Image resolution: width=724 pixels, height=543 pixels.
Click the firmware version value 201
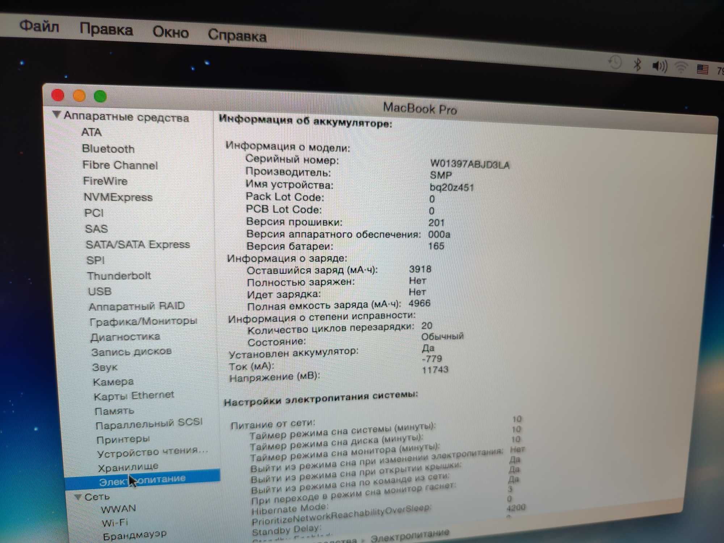click(436, 222)
